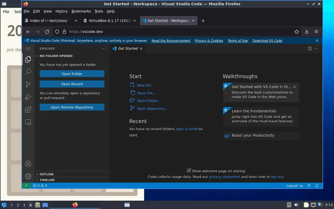The width and height of the screenshot is (334, 209).
Task: Dismiss the Get Started with VS Code card
Action: (294, 87)
